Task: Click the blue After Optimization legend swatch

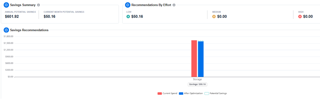Action: [181, 93]
